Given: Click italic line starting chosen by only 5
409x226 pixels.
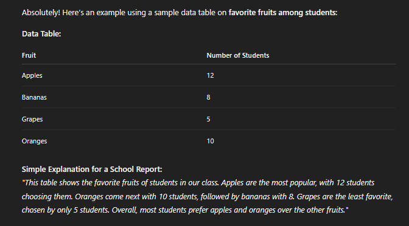Looking at the screenshot, I should tap(185, 210).
